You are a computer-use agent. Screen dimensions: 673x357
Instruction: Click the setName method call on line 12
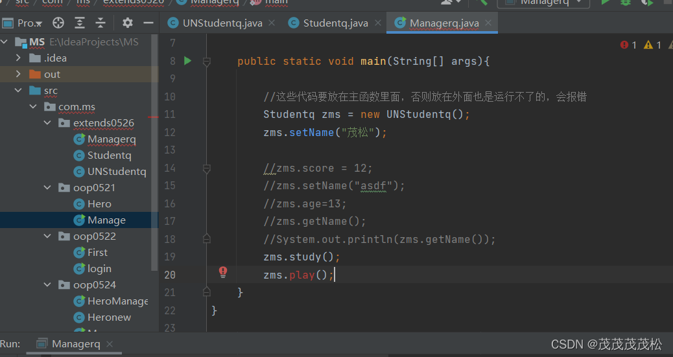coord(312,133)
